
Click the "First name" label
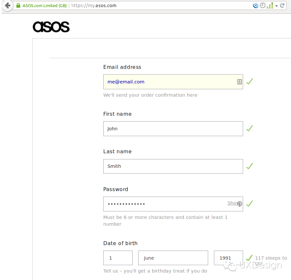click(117, 114)
